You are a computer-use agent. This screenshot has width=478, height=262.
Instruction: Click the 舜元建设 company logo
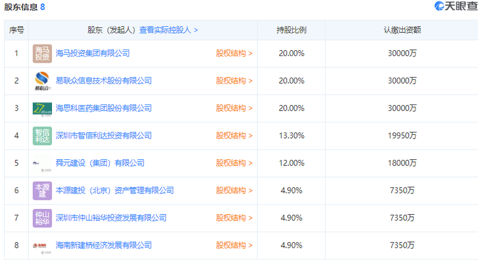(42, 164)
